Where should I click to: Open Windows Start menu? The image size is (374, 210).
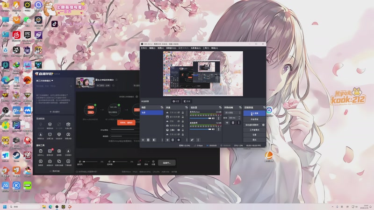[x=5, y=207]
